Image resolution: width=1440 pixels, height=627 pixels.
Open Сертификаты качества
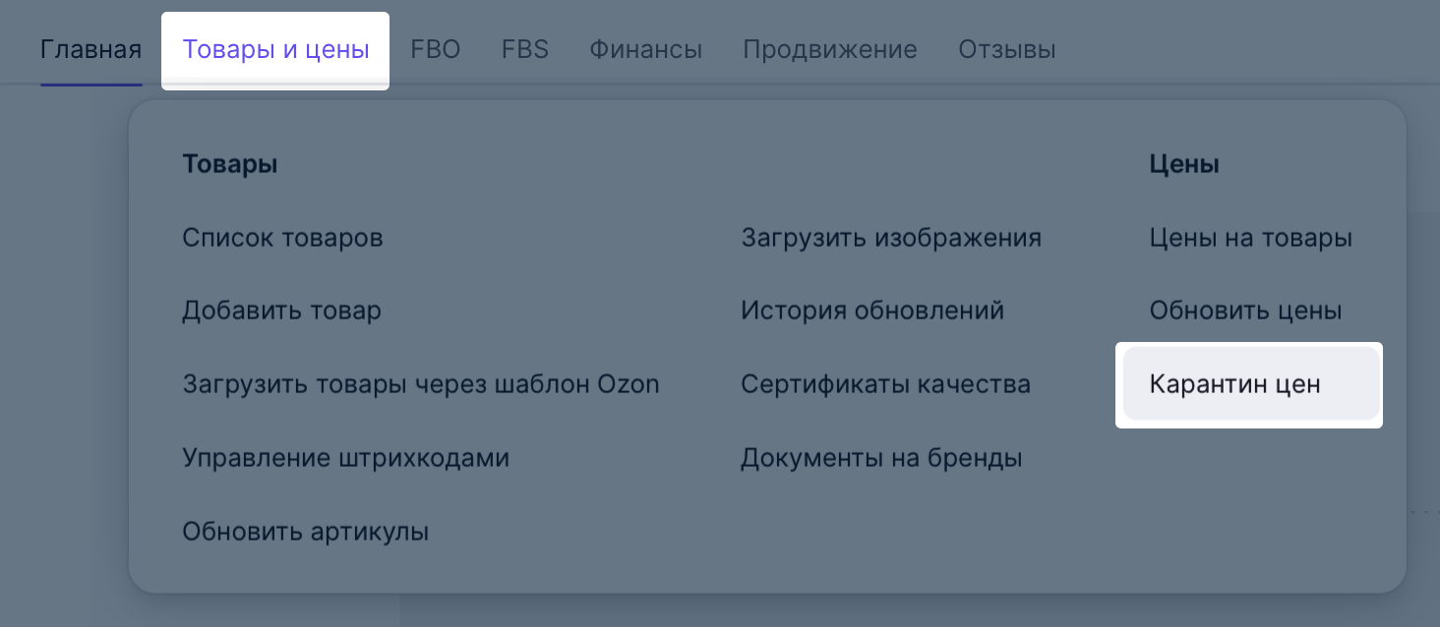coord(885,384)
